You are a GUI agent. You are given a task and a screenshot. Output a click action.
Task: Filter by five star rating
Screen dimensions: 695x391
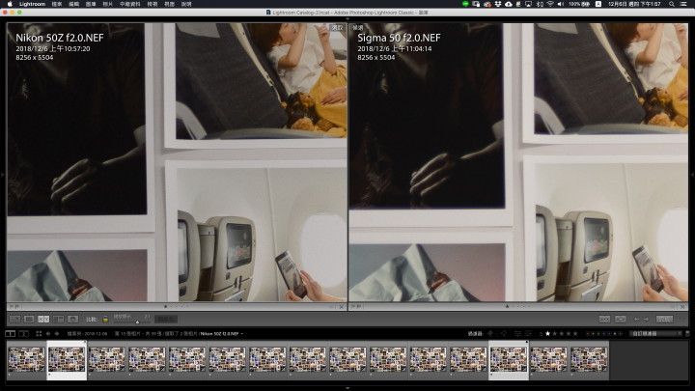(575, 333)
